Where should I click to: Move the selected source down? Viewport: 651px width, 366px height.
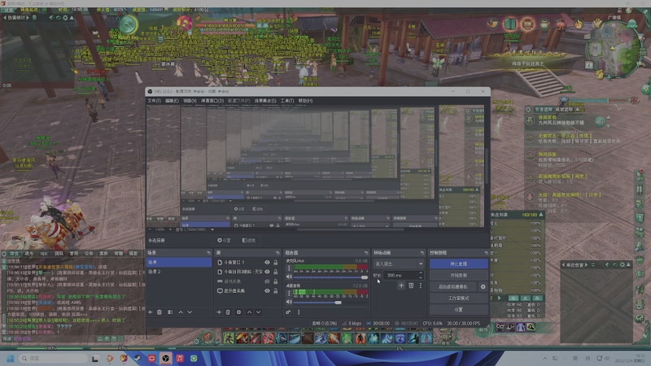[x=258, y=312]
